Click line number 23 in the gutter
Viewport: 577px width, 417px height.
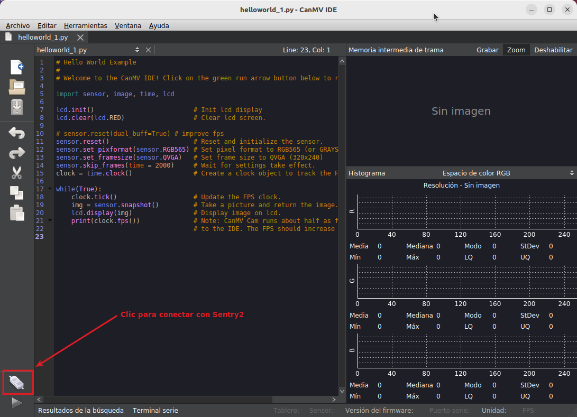coord(39,236)
